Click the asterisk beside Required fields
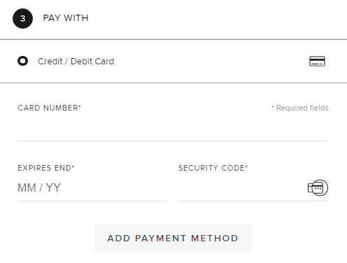This screenshot has width=347, height=263. point(272,106)
